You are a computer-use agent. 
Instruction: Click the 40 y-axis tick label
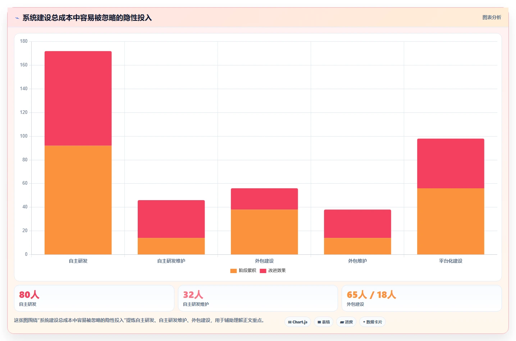pos(25,207)
